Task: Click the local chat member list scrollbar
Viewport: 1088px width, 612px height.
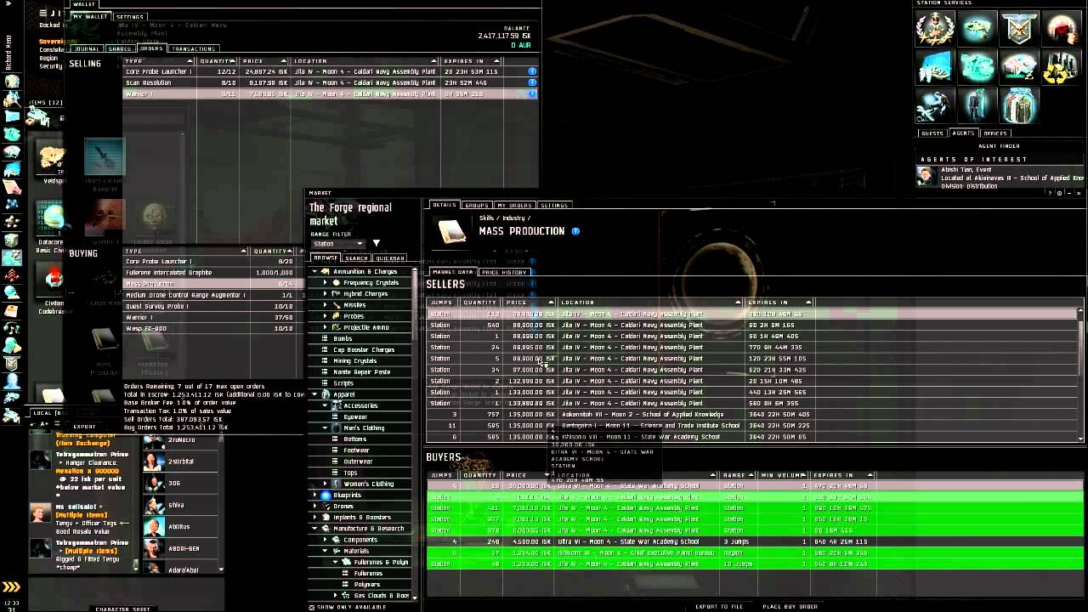Action: pyautogui.click(x=222, y=501)
